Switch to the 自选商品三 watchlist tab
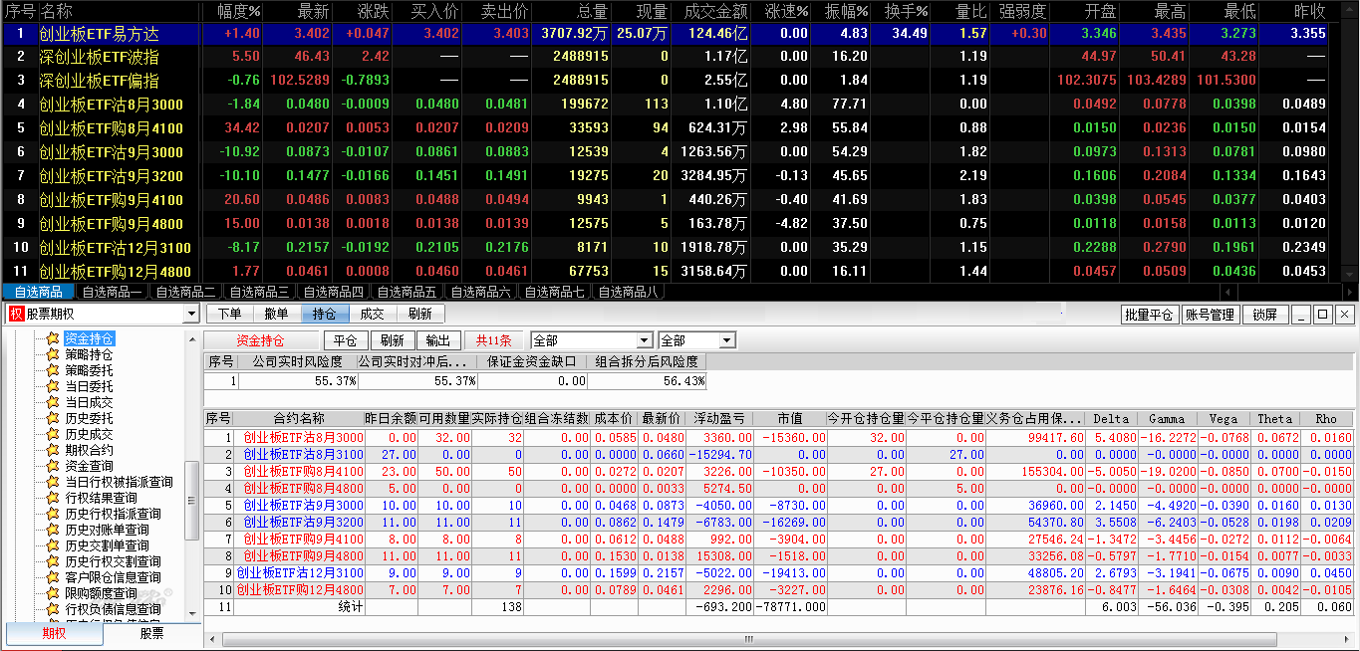The image size is (1360, 651). pos(259,292)
